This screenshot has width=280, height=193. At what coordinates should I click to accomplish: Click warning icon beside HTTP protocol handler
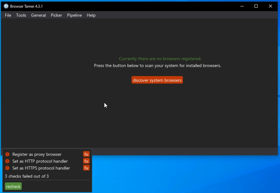coord(7,161)
